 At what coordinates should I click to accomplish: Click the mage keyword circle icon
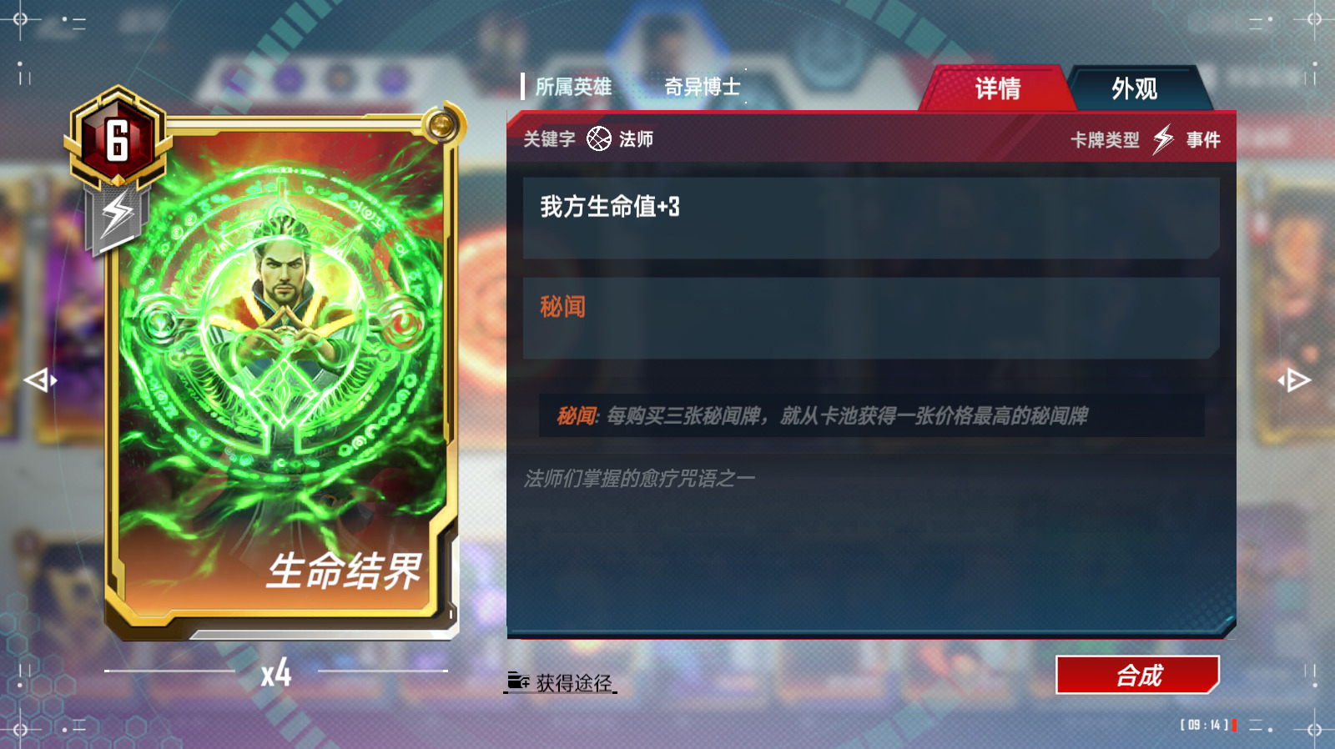point(599,138)
